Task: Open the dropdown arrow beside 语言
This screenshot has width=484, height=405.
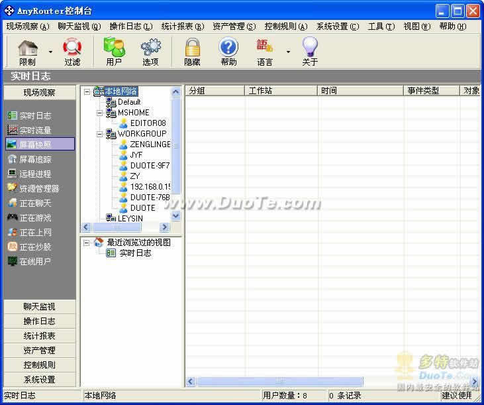Action: [288, 52]
